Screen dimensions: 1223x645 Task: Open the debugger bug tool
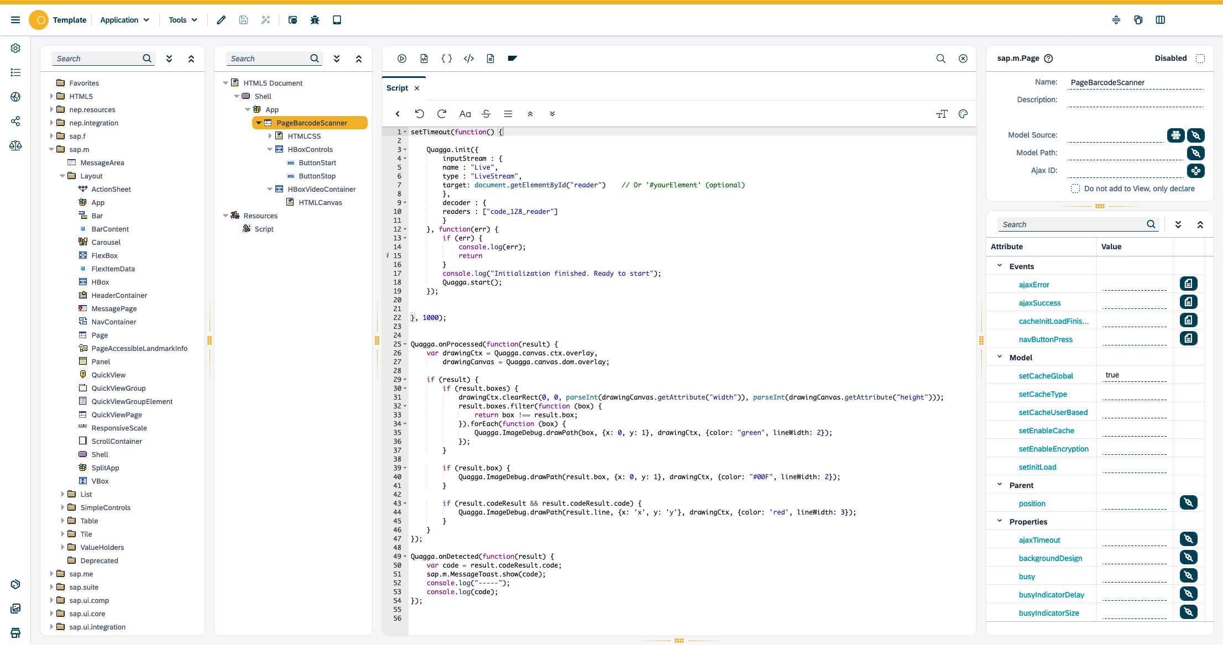315,20
